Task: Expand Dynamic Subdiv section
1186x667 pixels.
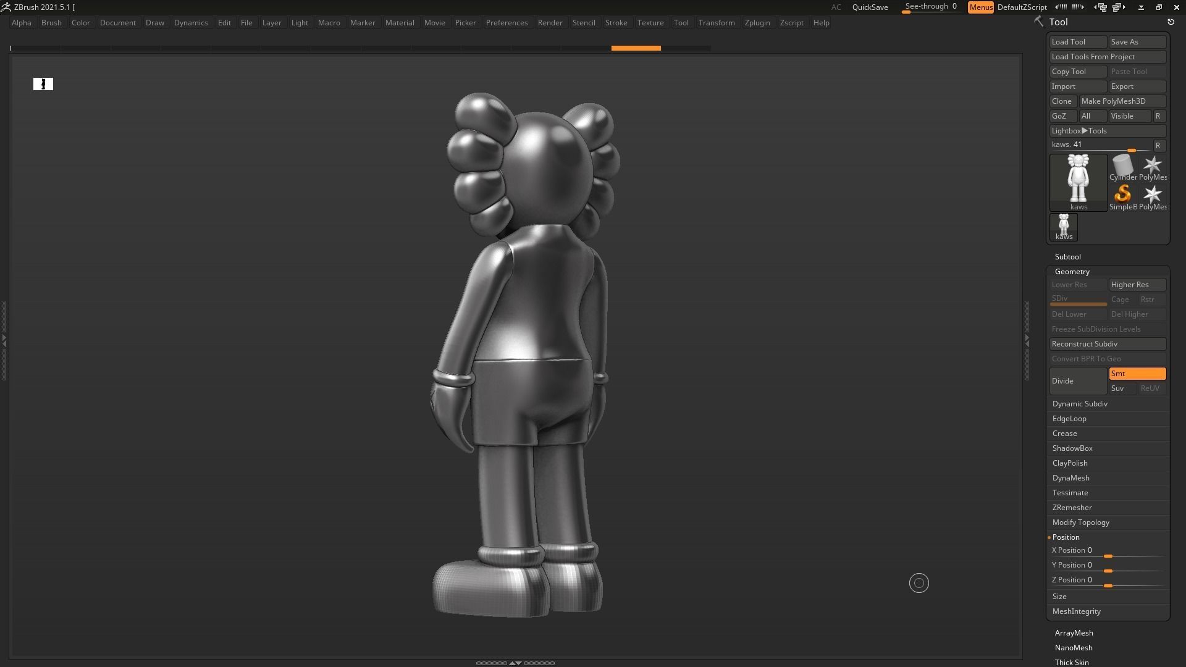Action: point(1080,404)
